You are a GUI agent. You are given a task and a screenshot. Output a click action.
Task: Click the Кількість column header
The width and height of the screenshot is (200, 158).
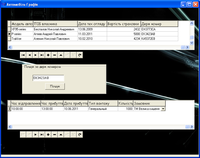tap(126, 104)
